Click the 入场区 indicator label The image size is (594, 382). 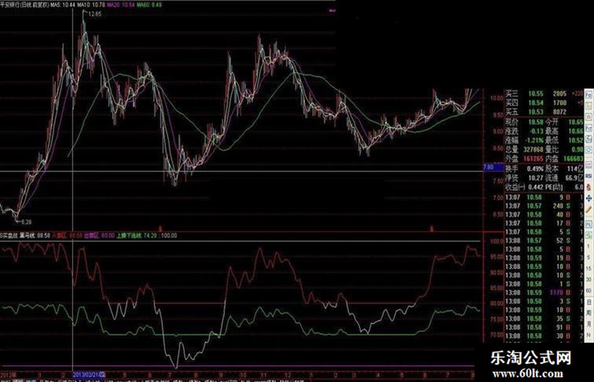click(67, 235)
